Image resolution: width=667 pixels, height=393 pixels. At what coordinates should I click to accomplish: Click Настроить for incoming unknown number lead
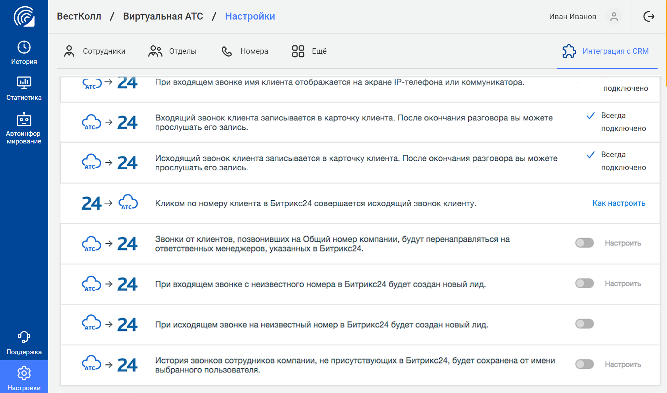click(623, 284)
